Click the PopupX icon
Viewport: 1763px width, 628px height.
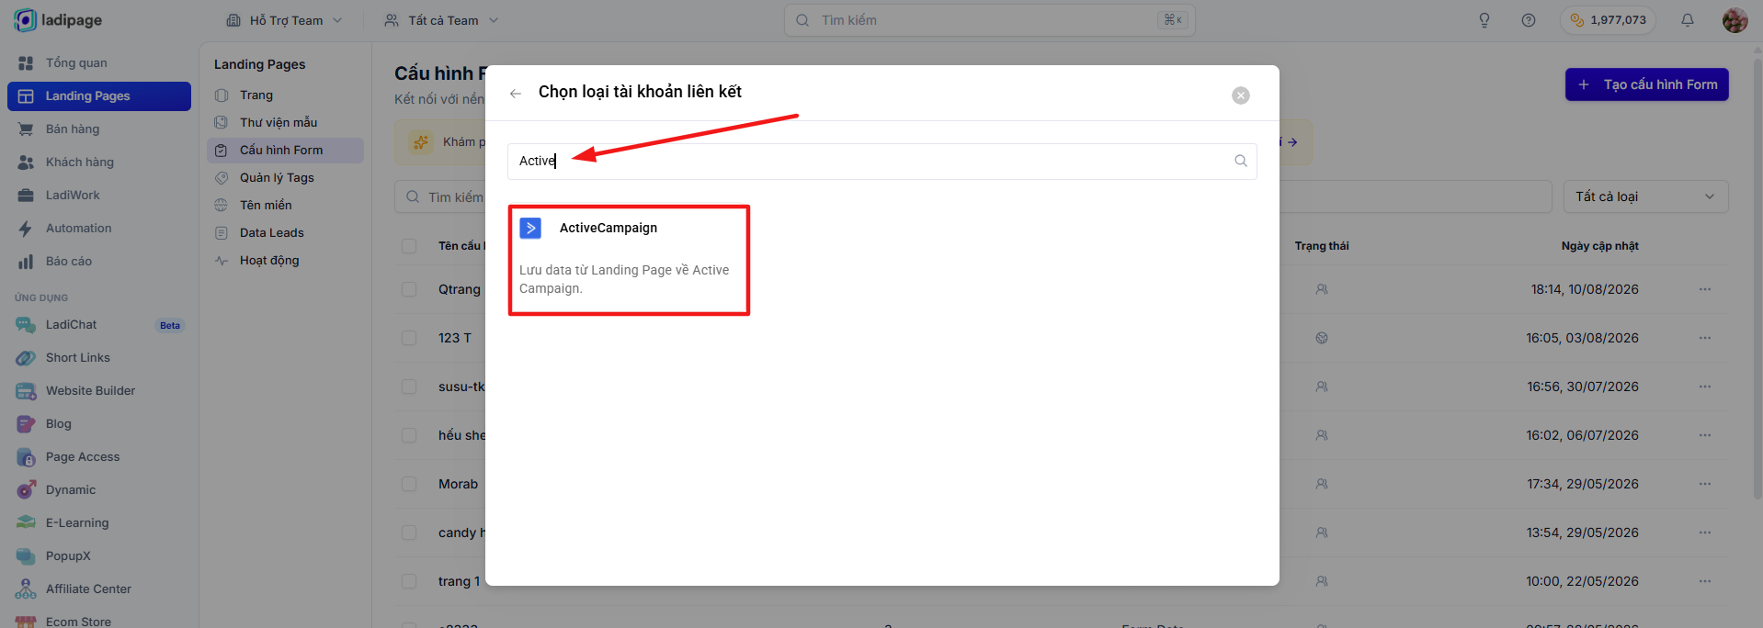[26, 556]
